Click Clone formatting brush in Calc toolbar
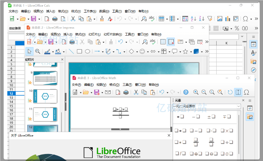The width and height of the screenshot is (263, 161). point(102,19)
